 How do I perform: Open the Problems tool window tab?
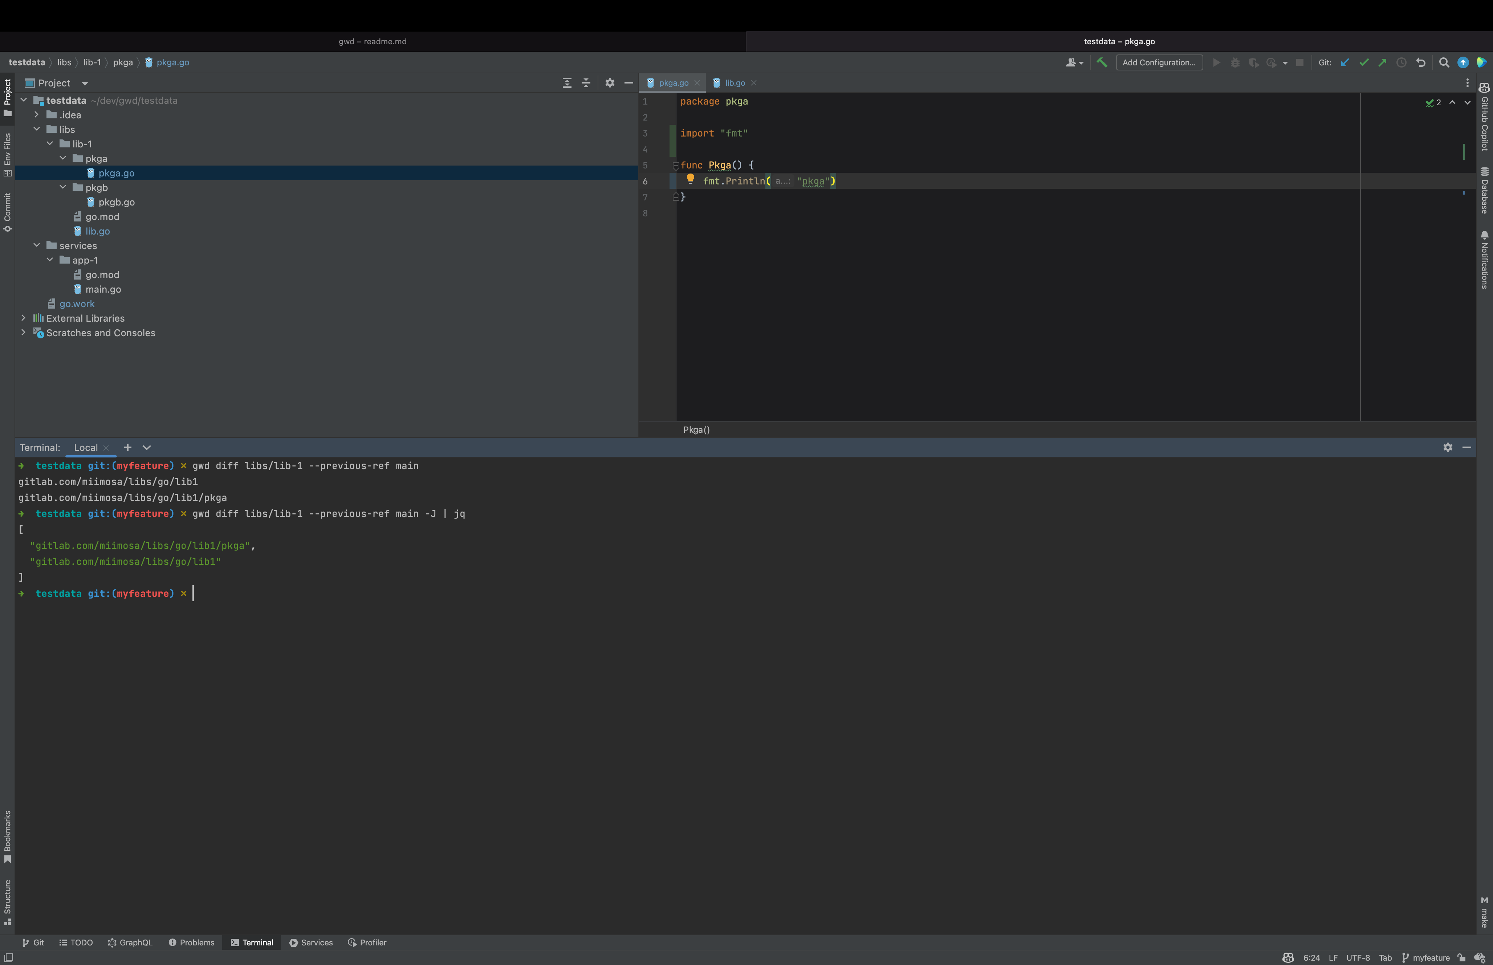(191, 942)
